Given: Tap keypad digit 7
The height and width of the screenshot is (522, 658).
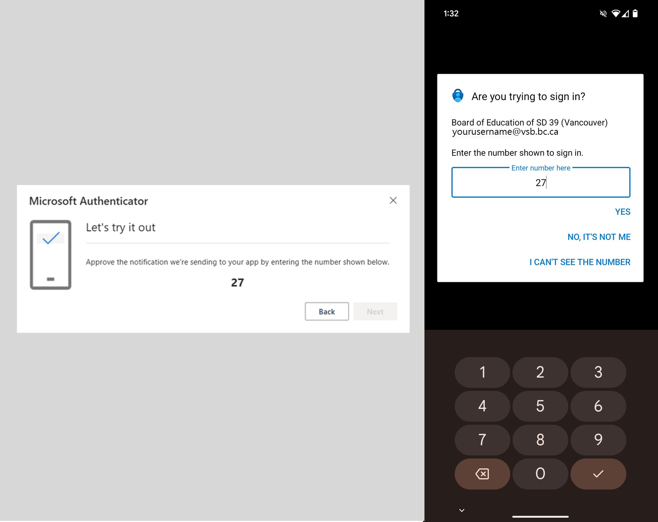Looking at the screenshot, I should (x=482, y=440).
